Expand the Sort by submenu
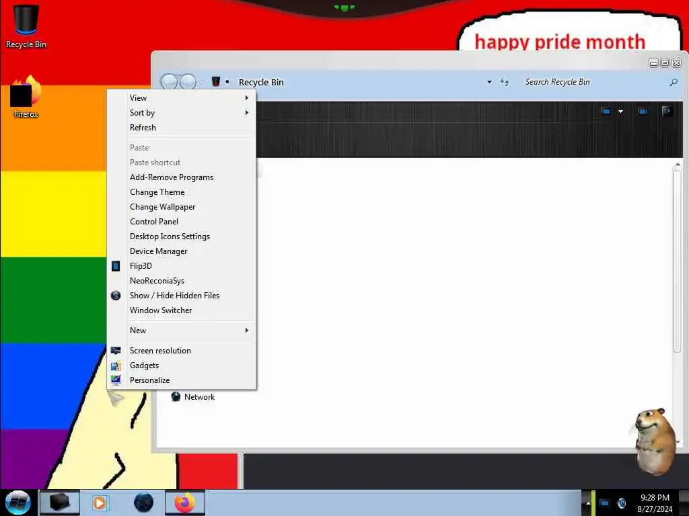Viewport: 689px width, 516px height. [182, 113]
